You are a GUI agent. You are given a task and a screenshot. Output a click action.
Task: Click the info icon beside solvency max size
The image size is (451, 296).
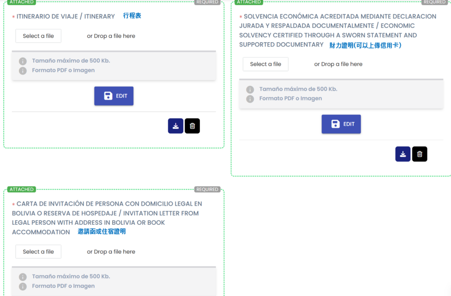click(250, 89)
